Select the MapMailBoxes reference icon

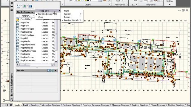(18, 48)
